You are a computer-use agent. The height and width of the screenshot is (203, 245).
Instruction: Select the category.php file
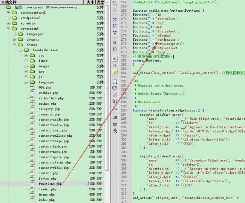tap(49, 109)
